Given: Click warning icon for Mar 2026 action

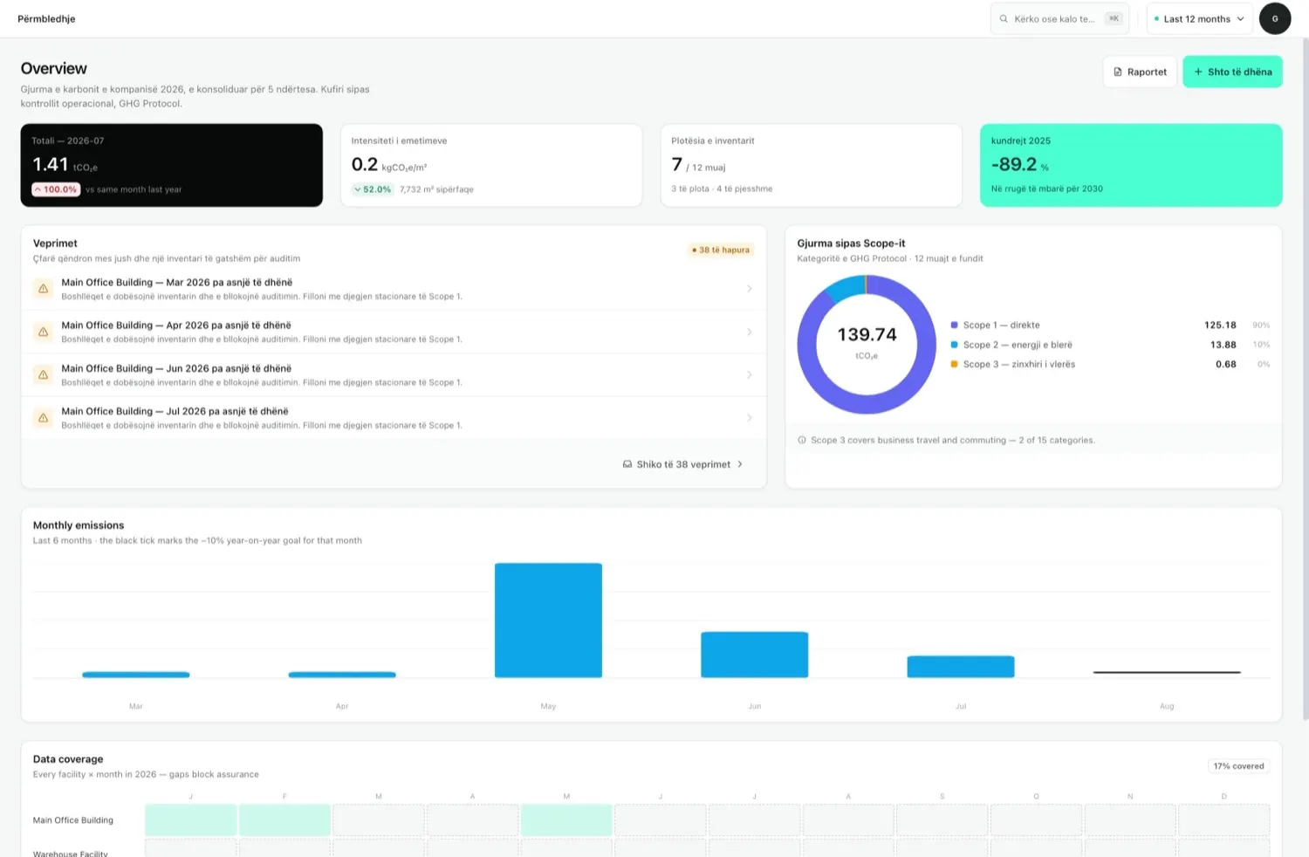Looking at the screenshot, I should 43,289.
